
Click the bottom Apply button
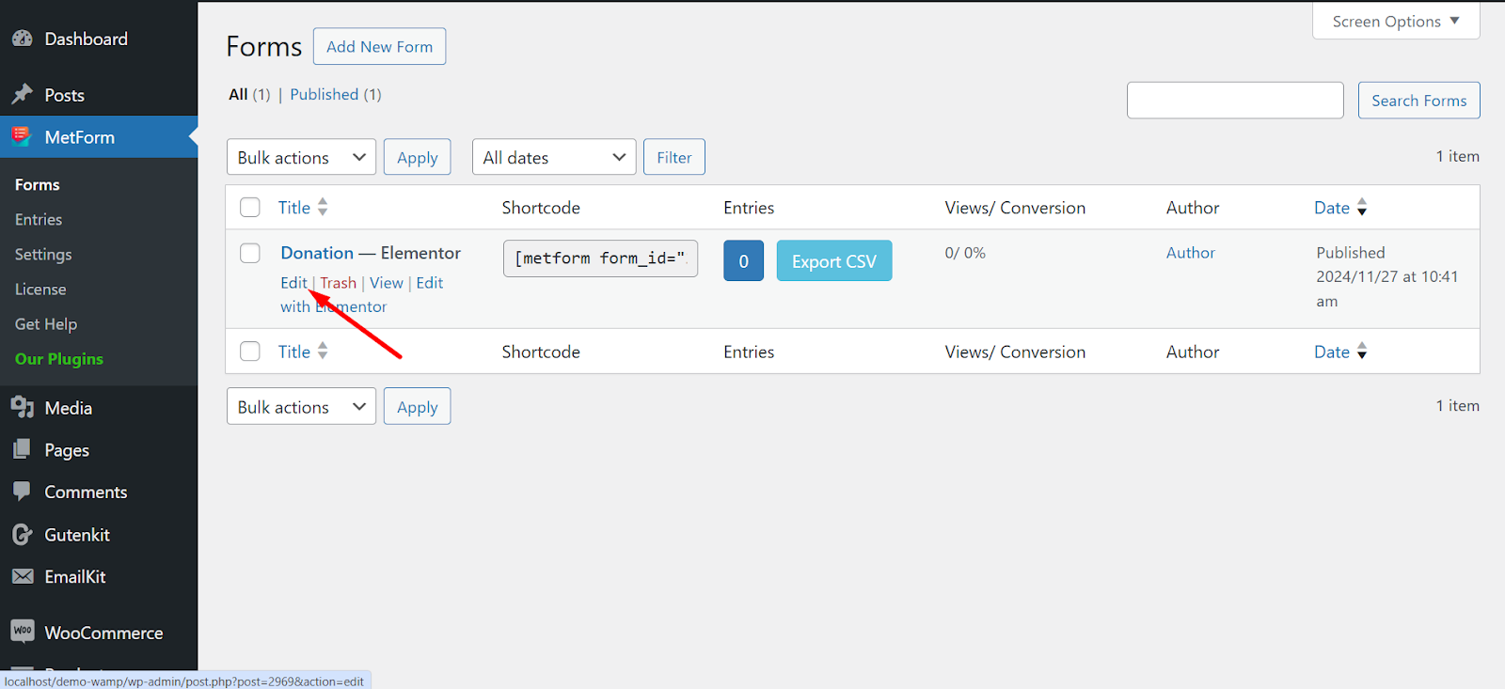[x=418, y=406]
